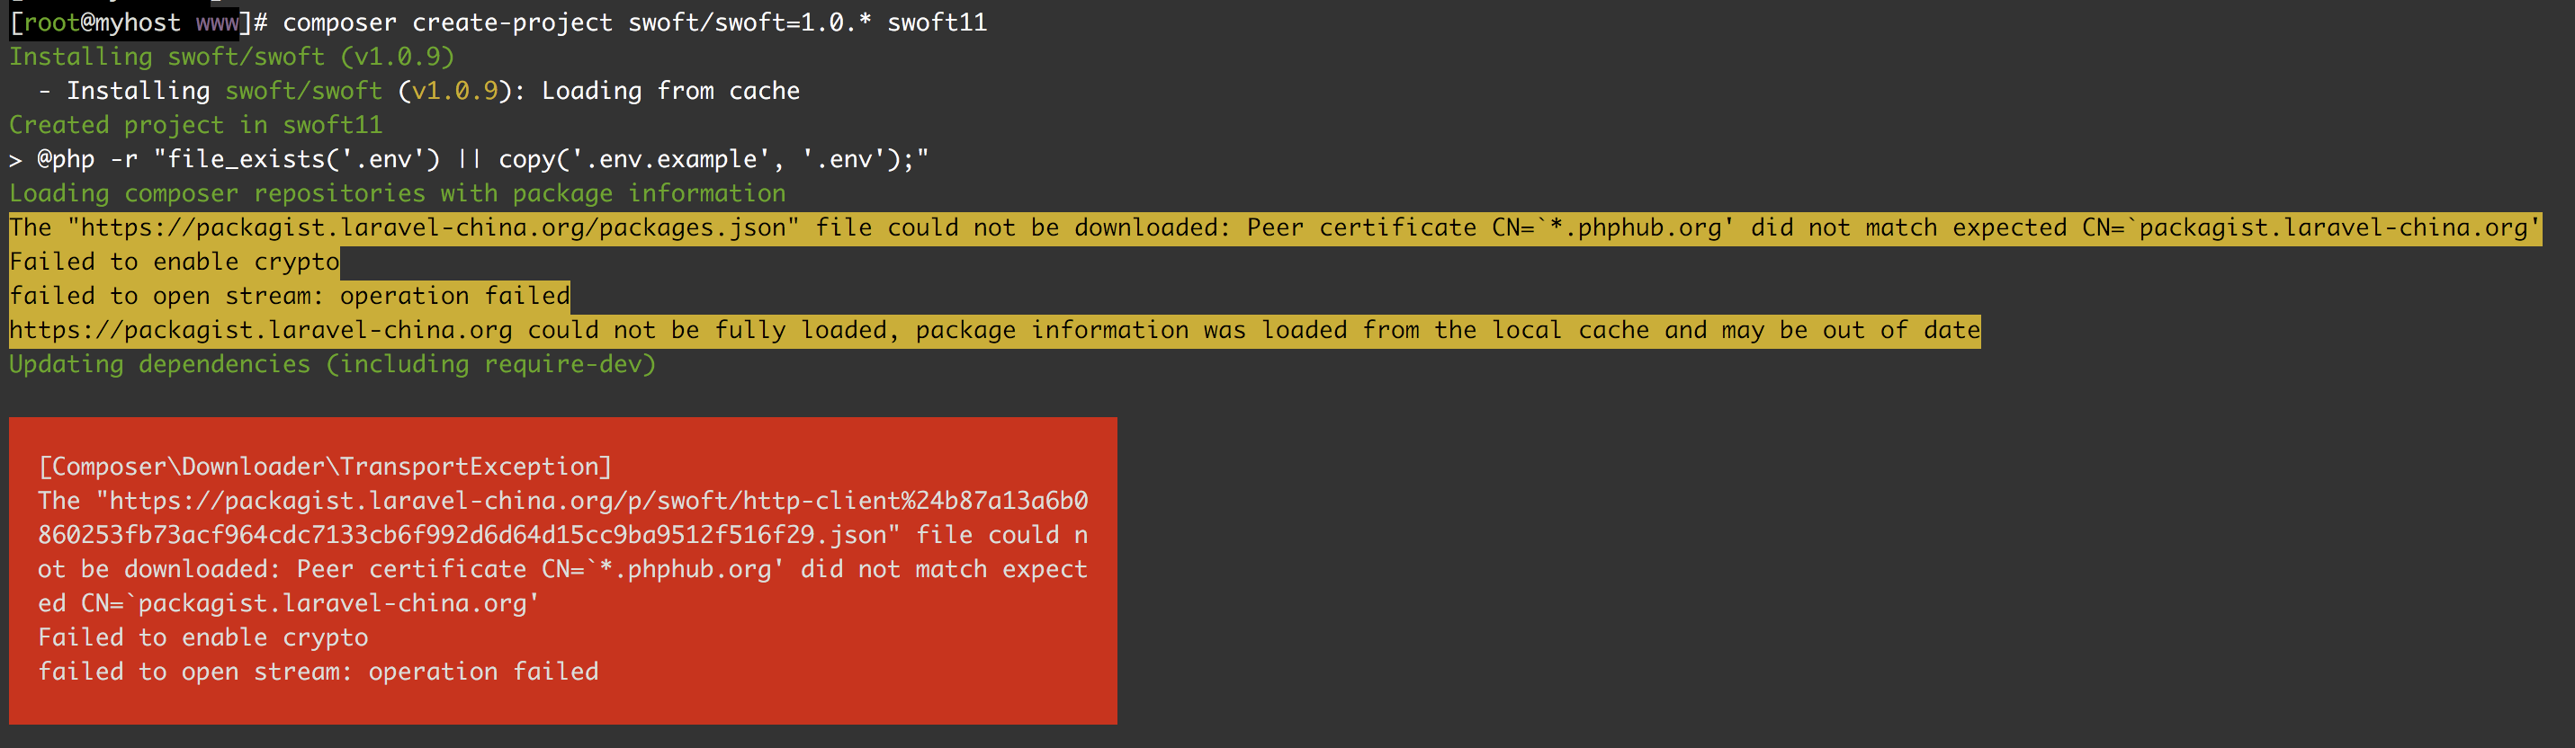Click "failed to open stream" inside red error box
The width and height of the screenshot is (2575, 748).
(318, 671)
